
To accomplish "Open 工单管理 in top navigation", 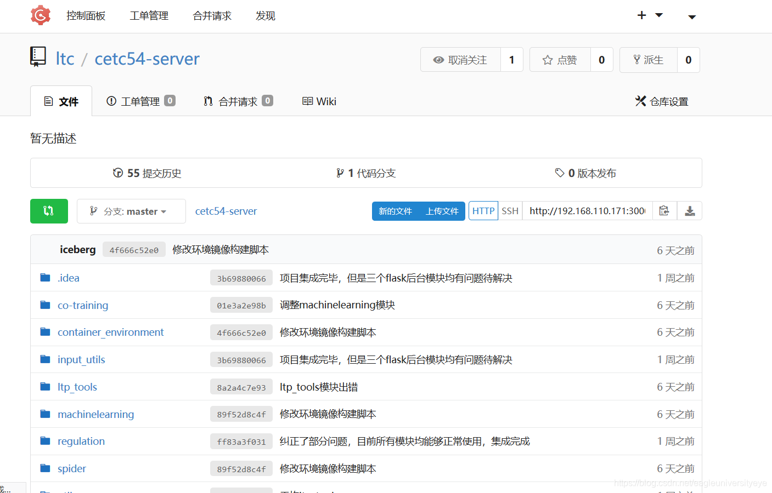I will [x=149, y=16].
